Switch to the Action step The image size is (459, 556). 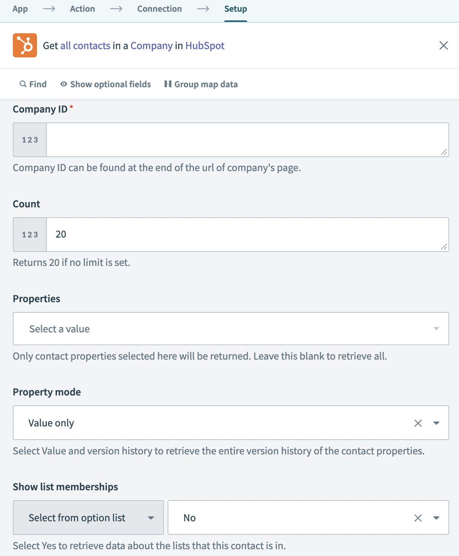(x=82, y=9)
